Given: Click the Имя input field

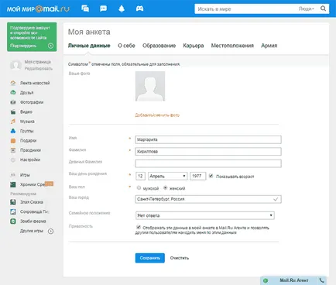Looking at the screenshot, I should 208,139.
